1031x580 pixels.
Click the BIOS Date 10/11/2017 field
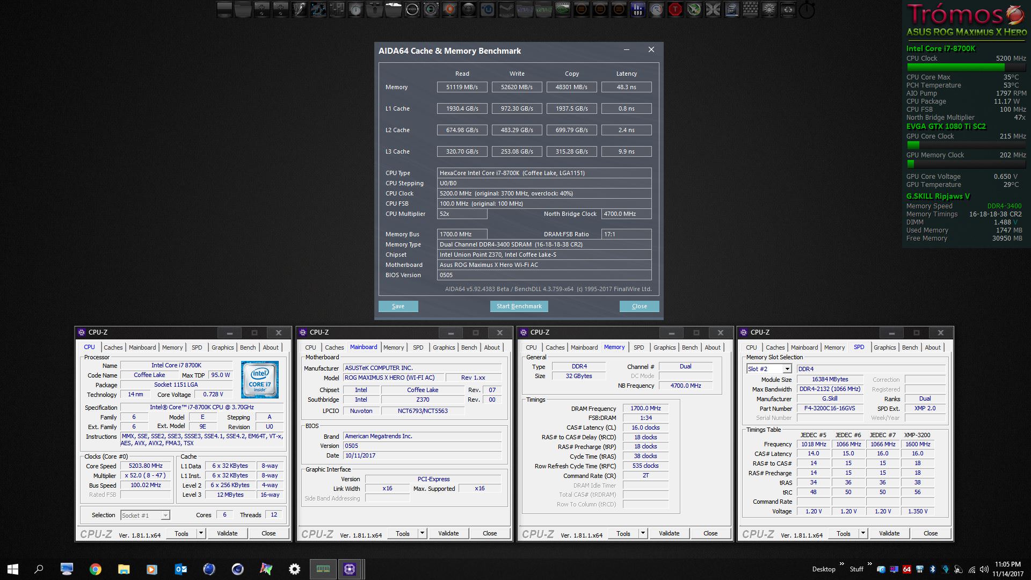(422, 455)
